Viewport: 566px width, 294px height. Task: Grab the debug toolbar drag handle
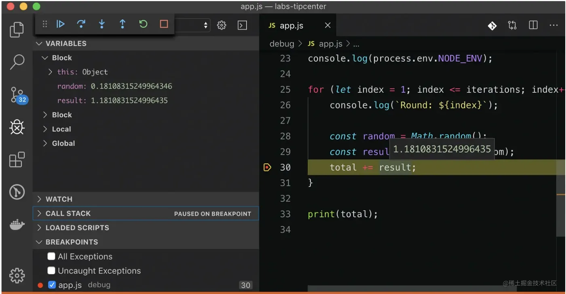pyautogui.click(x=45, y=24)
